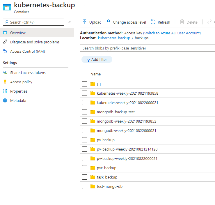
Task: Sort by the Name column header
Action: pos(95,74)
